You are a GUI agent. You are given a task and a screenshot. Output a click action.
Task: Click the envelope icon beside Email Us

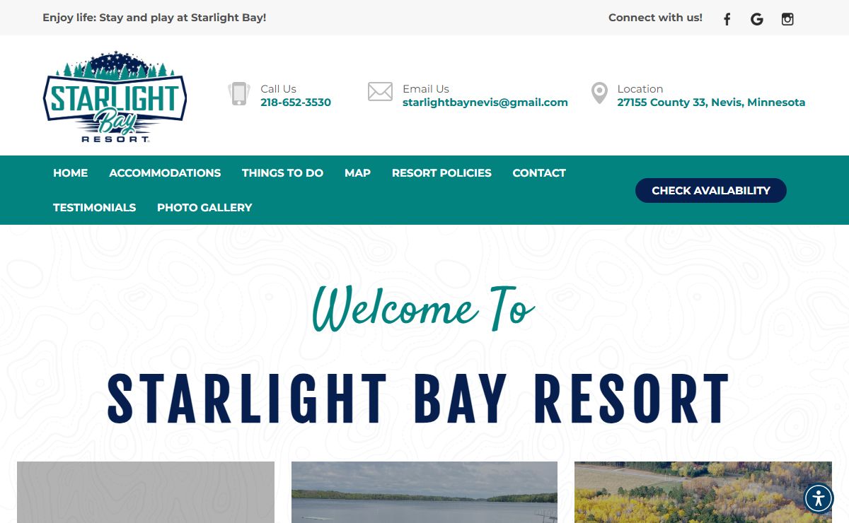pyautogui.click(x=380, y=92)
